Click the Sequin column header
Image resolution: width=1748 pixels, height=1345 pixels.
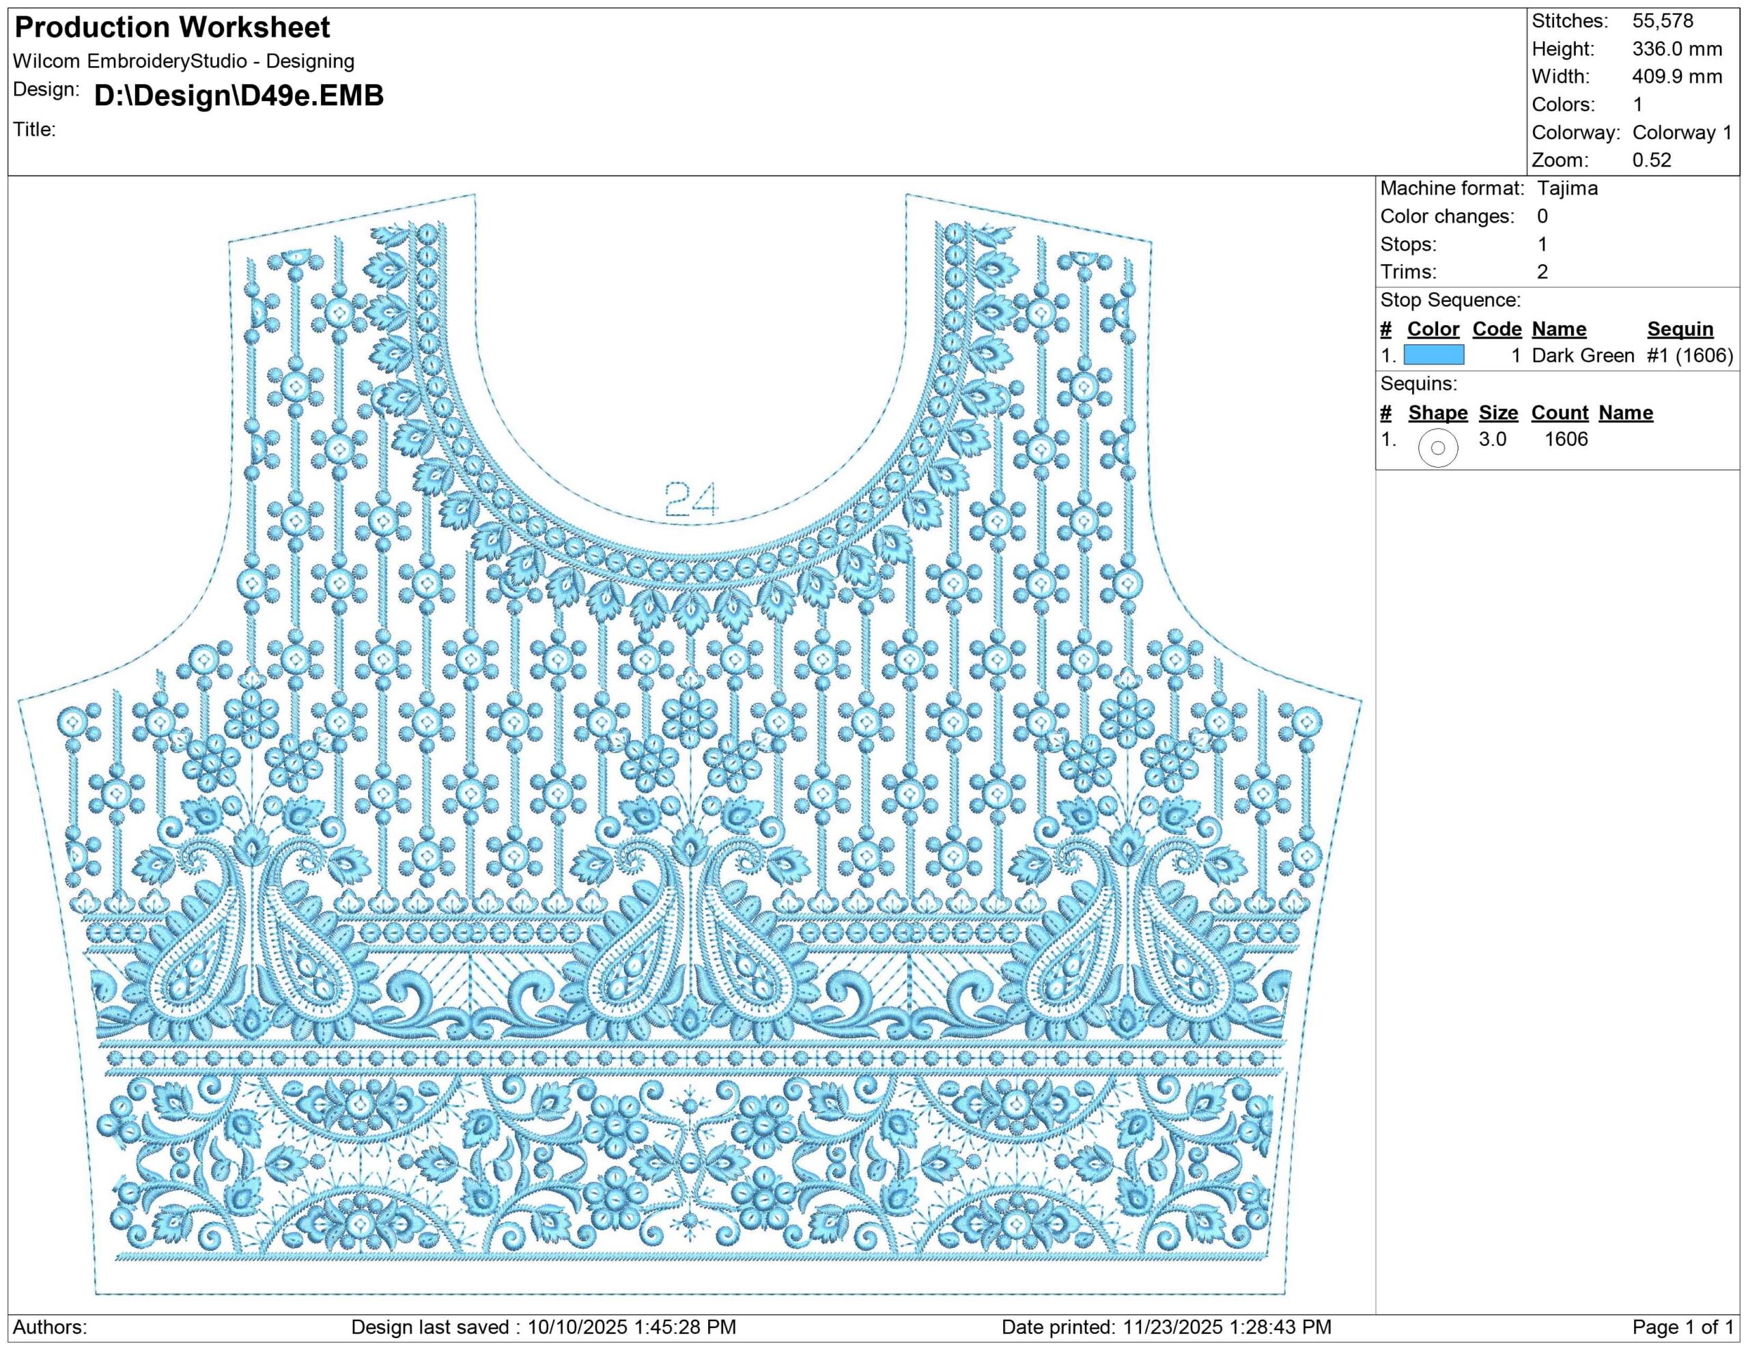(1680, 329)
